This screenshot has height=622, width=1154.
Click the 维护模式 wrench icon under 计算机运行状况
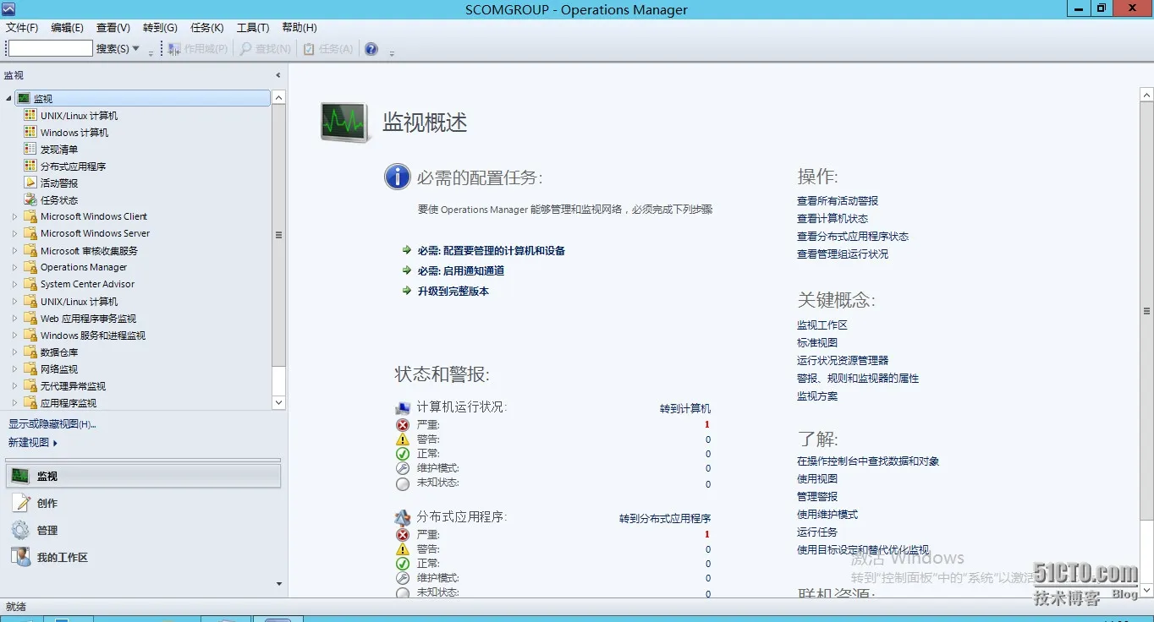(403, 468)
